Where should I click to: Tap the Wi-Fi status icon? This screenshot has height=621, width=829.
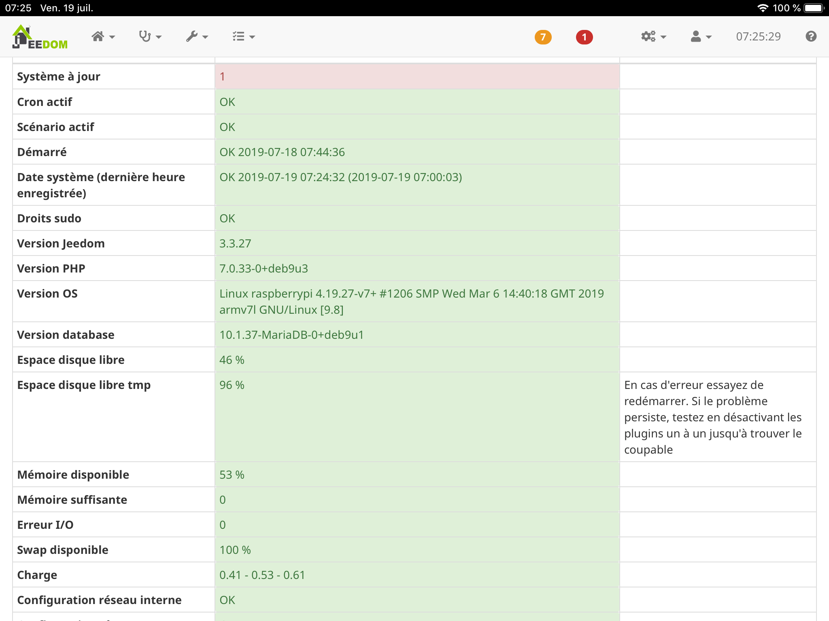tap(763, 8)
